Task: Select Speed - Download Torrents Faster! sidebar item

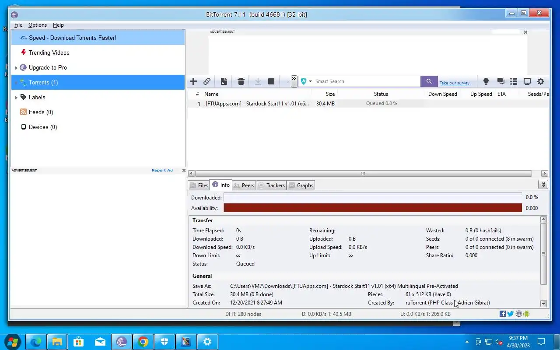Action: 98,38
